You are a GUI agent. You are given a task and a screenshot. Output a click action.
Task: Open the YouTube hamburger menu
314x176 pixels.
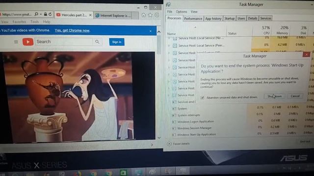16,42
